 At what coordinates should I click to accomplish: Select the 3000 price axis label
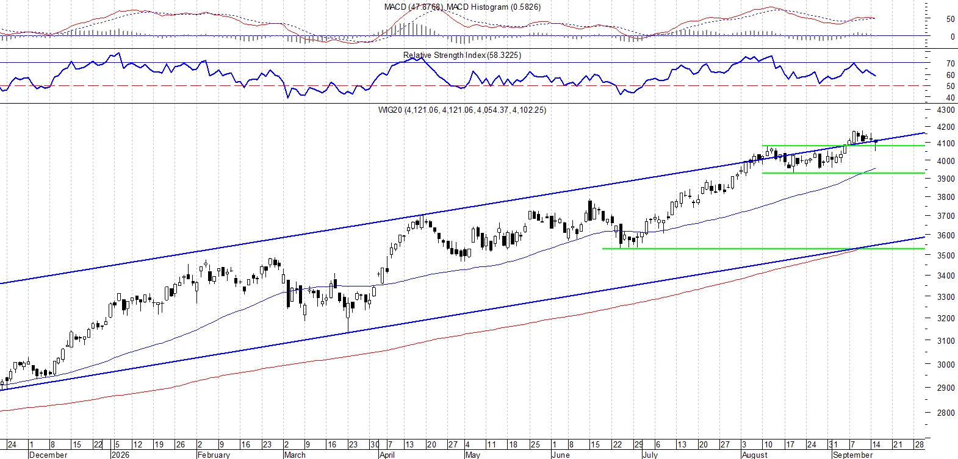pyautogui.click(x=946, y=365)
